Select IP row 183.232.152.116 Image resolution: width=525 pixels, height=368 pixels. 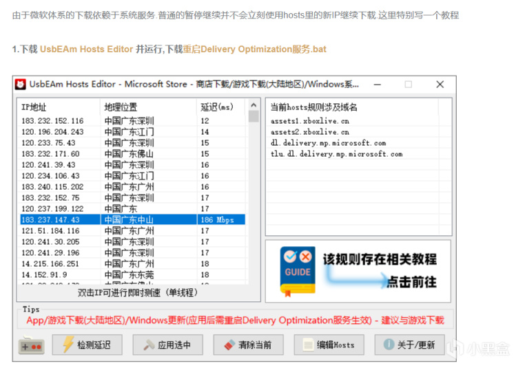[132, 120]
